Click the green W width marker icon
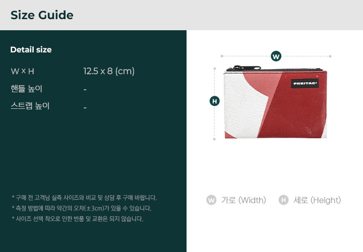Screen dimensions: 363x252 pyautogui.click(x=276, y=56)
